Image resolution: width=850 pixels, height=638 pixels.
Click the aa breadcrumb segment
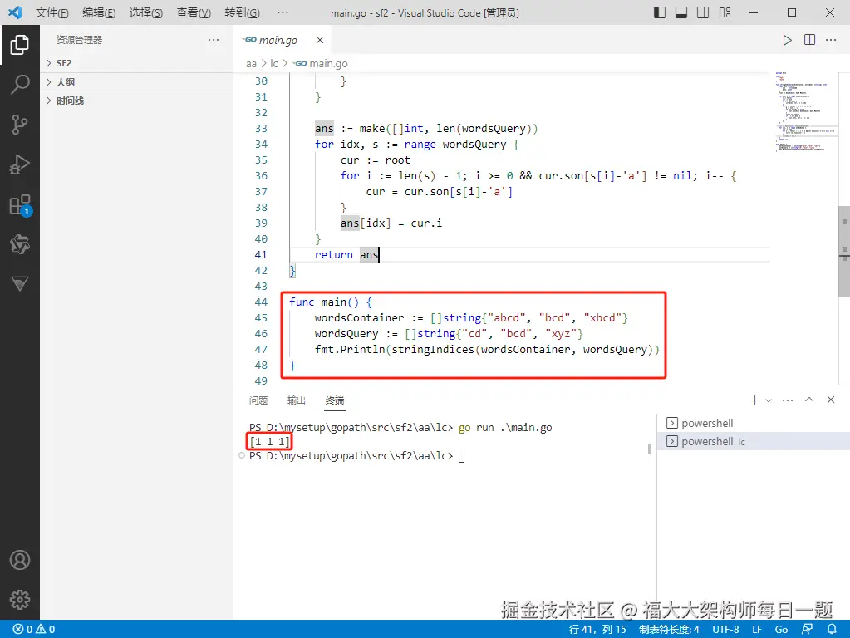pyautogui.click(x=251, y=63)
